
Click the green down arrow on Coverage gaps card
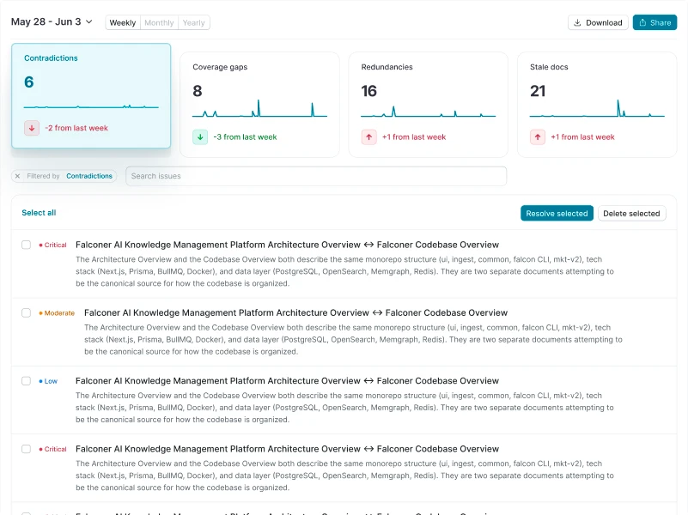click(200, 137)
